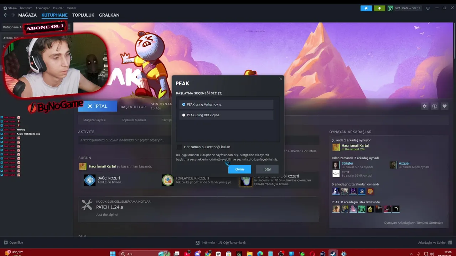Click Oyun Ekle at bottom left
Screen dimensions: 456x256
point(13,242)
